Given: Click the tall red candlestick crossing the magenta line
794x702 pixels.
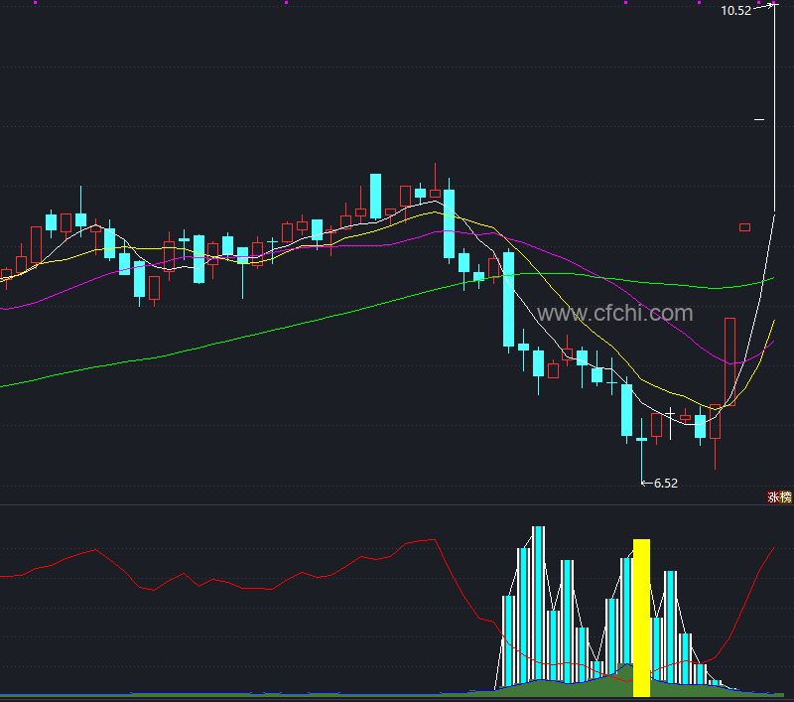Looking at the screenshot, I should (x=729, y=361).
